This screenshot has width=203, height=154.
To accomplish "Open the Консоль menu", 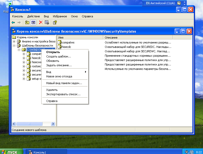I will pyautogui.click(x=18, y=16).
